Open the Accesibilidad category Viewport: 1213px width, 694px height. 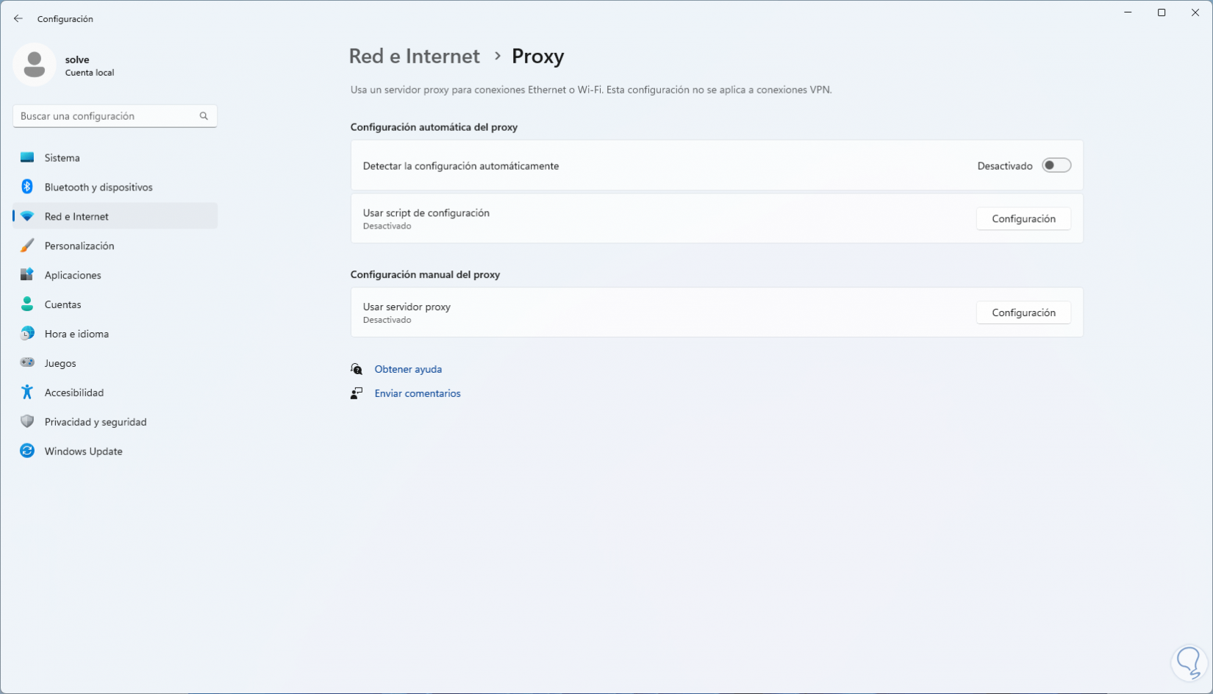[74, 393]
